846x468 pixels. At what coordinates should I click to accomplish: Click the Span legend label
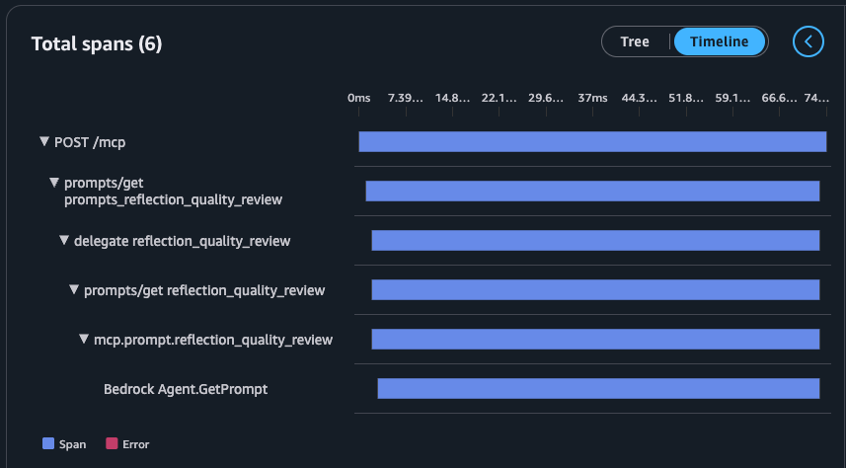pos(72,444)
